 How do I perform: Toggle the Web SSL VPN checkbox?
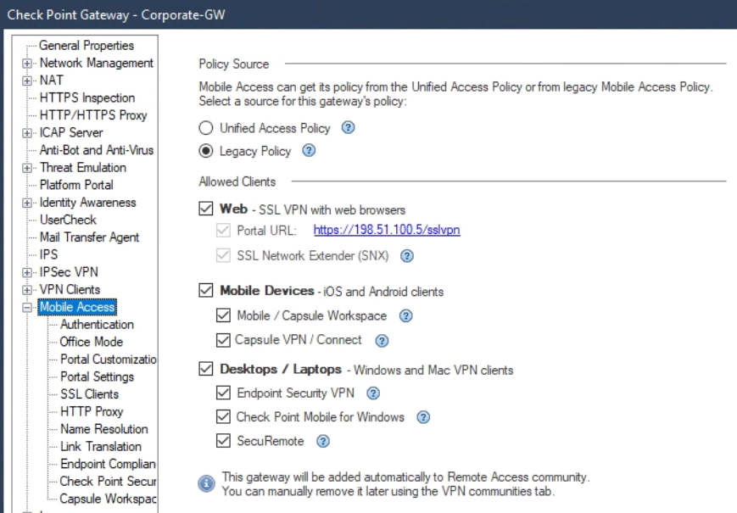click(x=206, y=209)
